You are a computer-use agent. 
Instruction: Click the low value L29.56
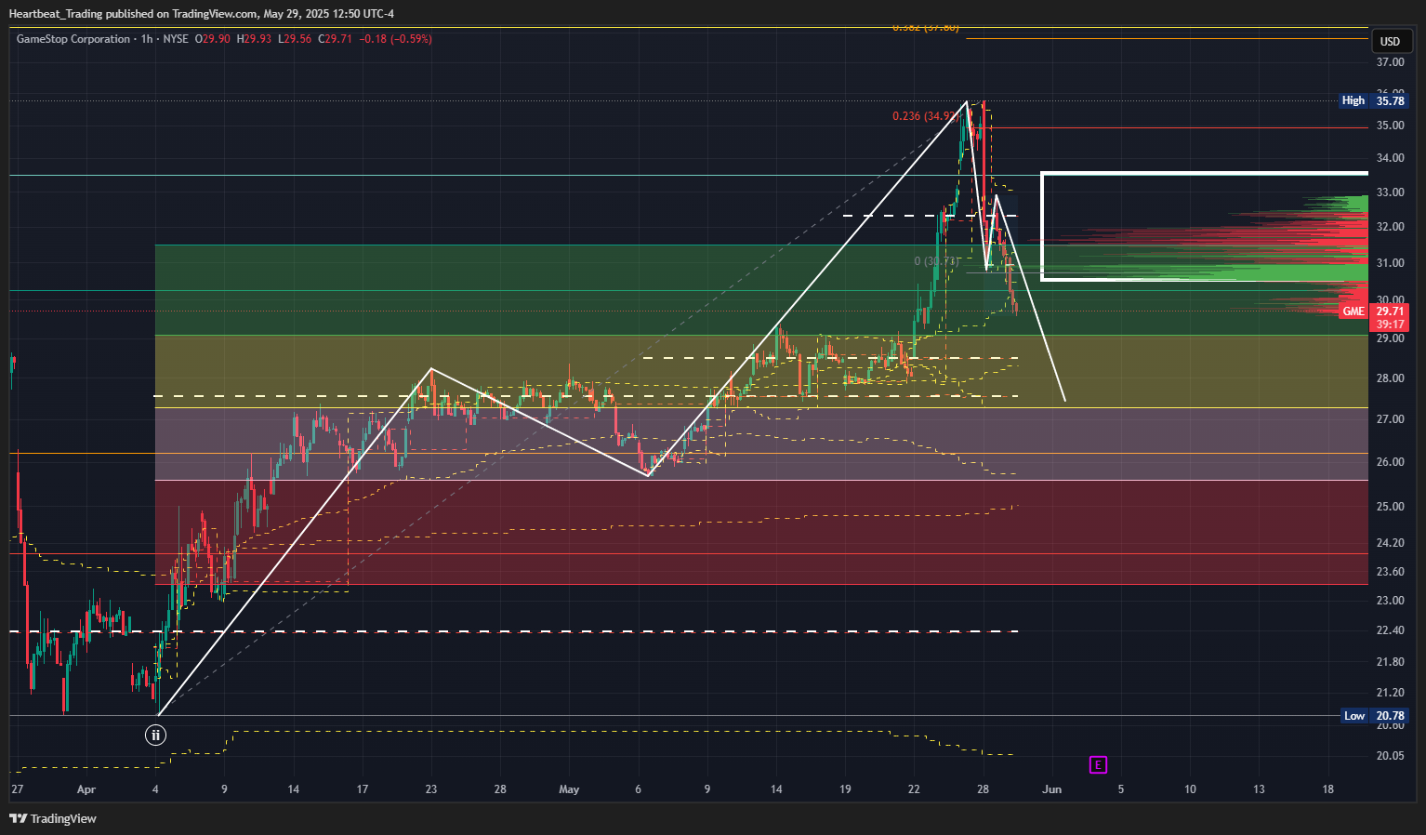(295, 39)
